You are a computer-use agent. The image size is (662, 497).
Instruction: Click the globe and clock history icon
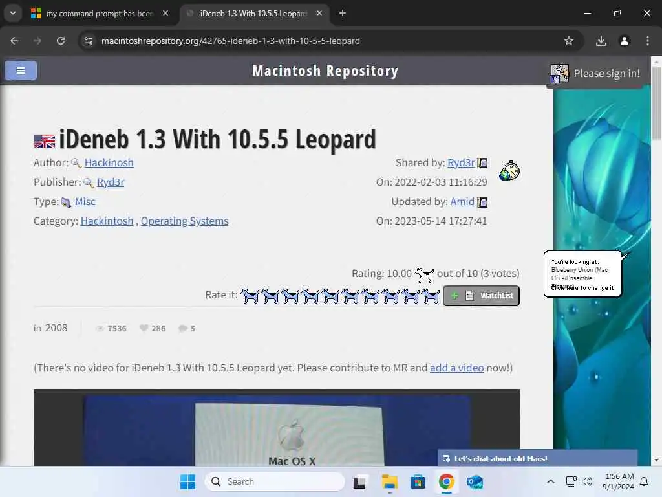click(509, 171)
